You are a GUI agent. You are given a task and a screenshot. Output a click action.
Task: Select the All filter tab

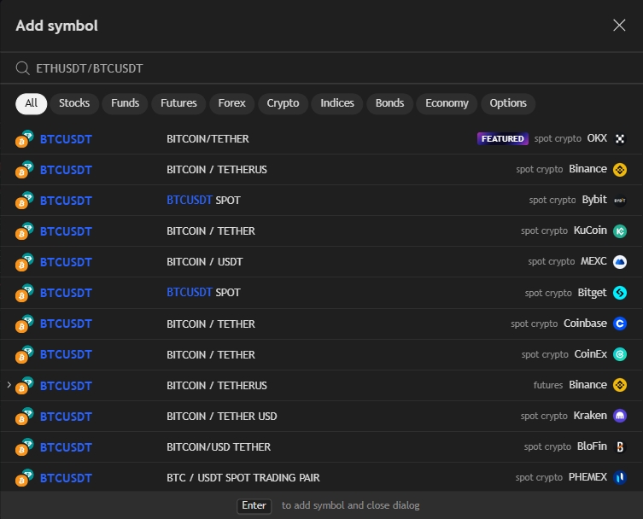[x=31, y=103]
